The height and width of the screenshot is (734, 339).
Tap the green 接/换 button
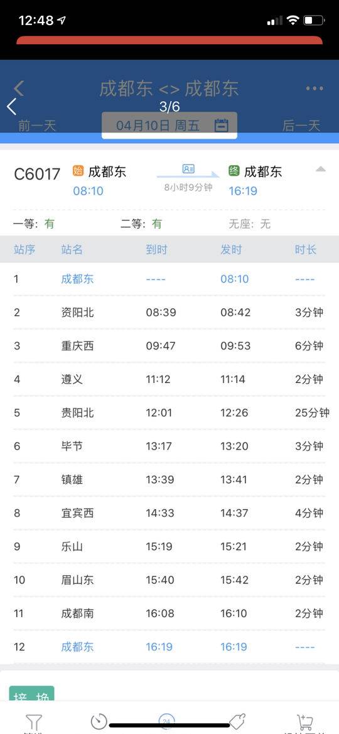pos(32,694)
